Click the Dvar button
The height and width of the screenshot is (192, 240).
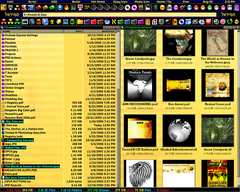(186, 2)
